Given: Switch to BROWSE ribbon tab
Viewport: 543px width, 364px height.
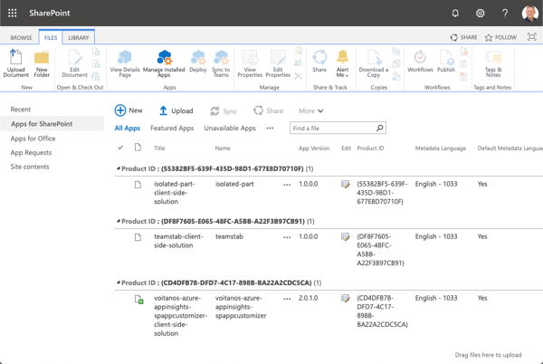Looking at the screenshot, I should 21,37.
